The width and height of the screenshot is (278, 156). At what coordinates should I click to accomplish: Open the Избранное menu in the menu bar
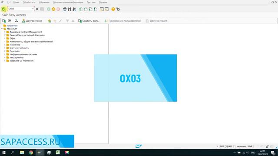point(44,2)
